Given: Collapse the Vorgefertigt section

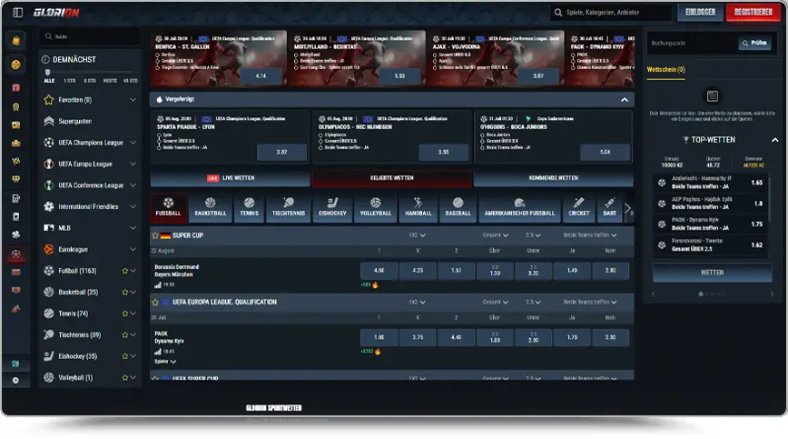Looking at the screenshot, I should [625, 100].
